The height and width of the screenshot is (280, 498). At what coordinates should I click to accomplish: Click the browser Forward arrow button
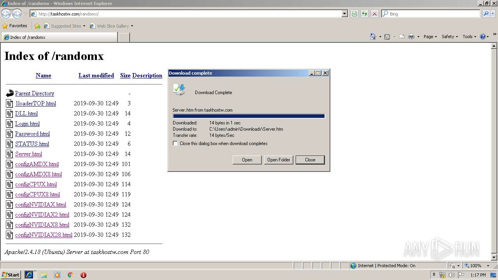click(x=17, y=14)
